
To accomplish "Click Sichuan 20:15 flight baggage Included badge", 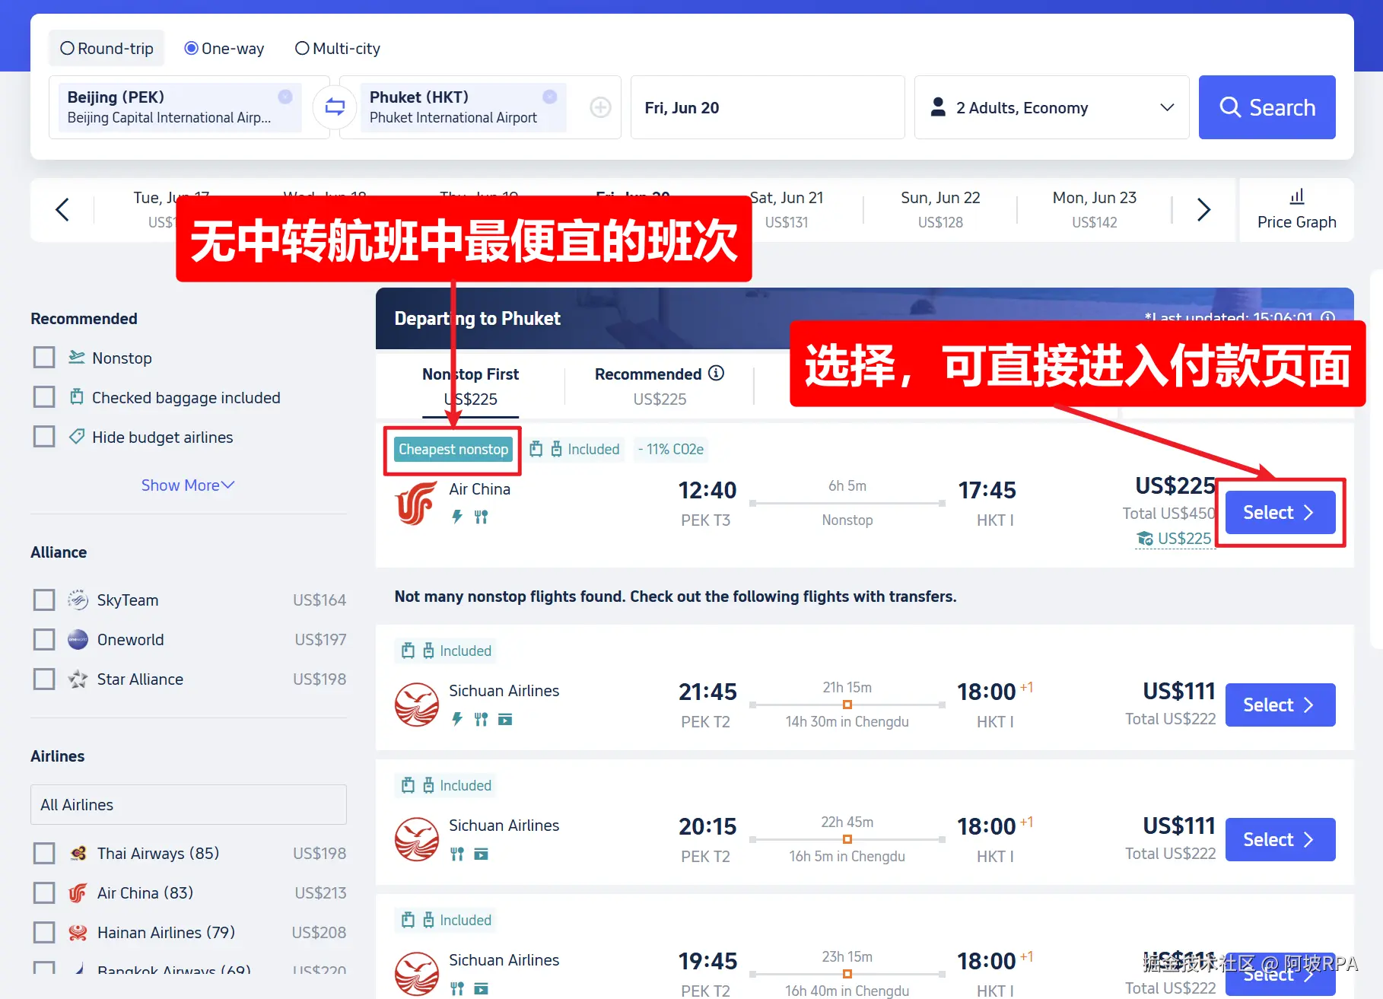I will click(446, 785).
